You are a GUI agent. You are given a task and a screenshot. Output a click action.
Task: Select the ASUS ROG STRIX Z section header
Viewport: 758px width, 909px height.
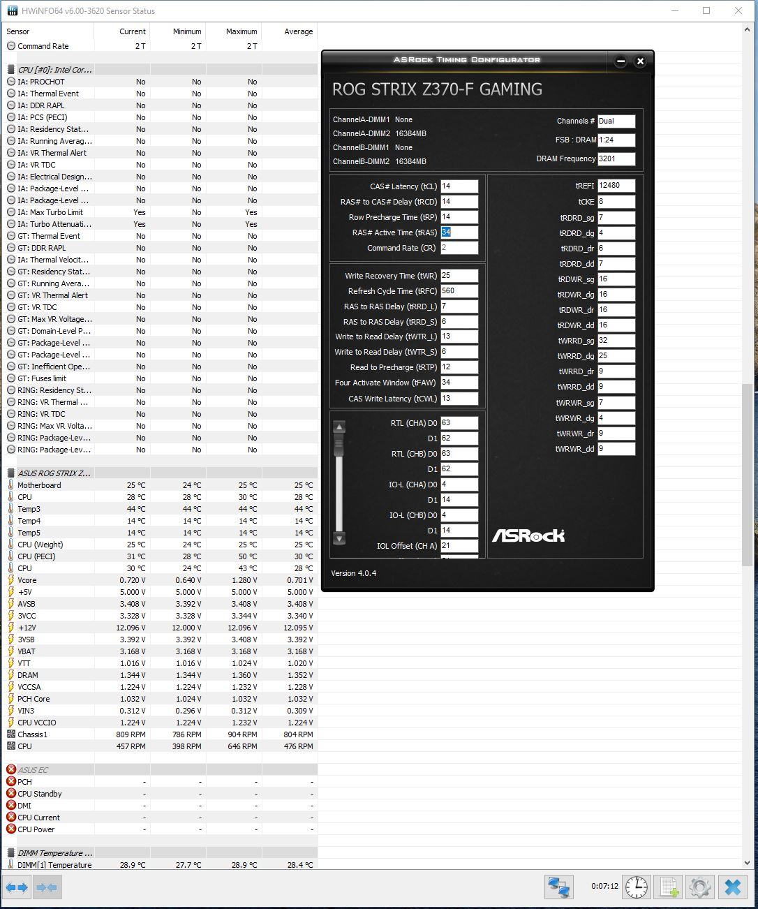(x=160, y=473)
